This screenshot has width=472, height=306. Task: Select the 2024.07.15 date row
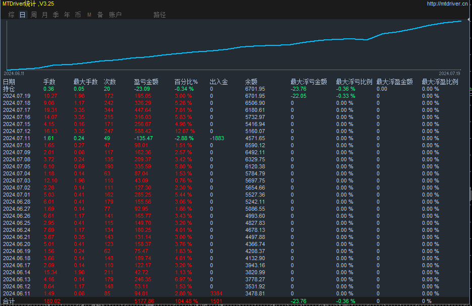tap(235, 124)
